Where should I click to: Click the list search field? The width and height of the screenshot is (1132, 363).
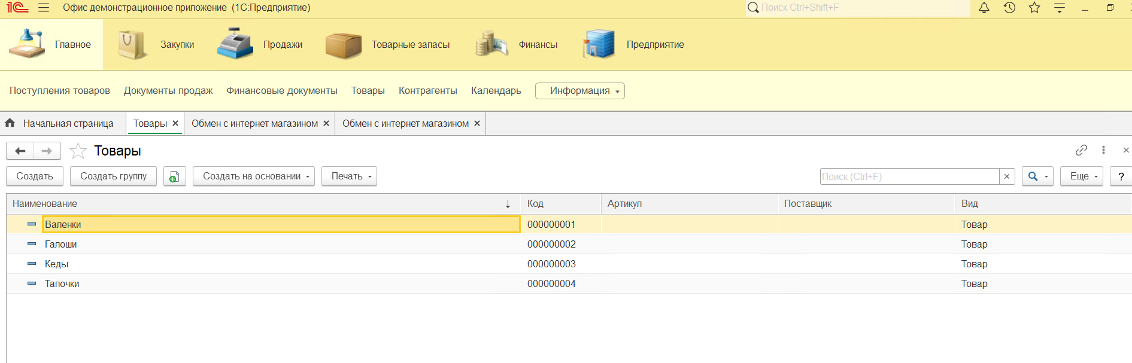tap(909, 176)
